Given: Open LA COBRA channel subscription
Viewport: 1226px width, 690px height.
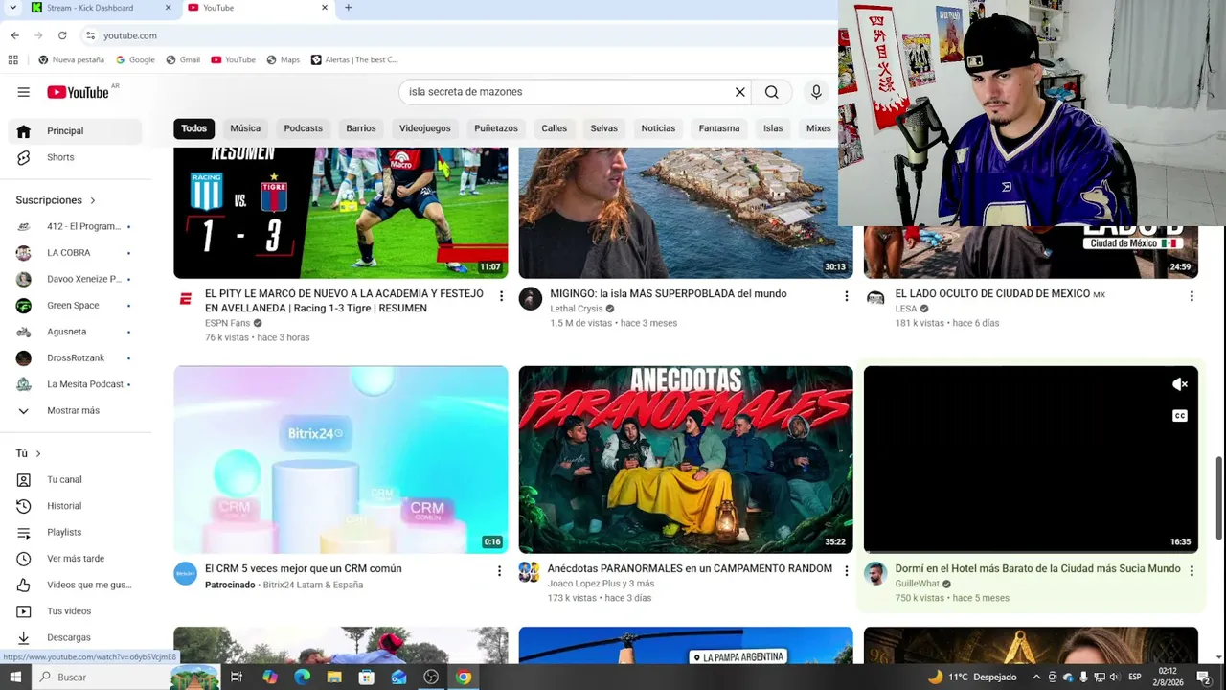Looking at the screenshot, I should (x=76, y=253).
